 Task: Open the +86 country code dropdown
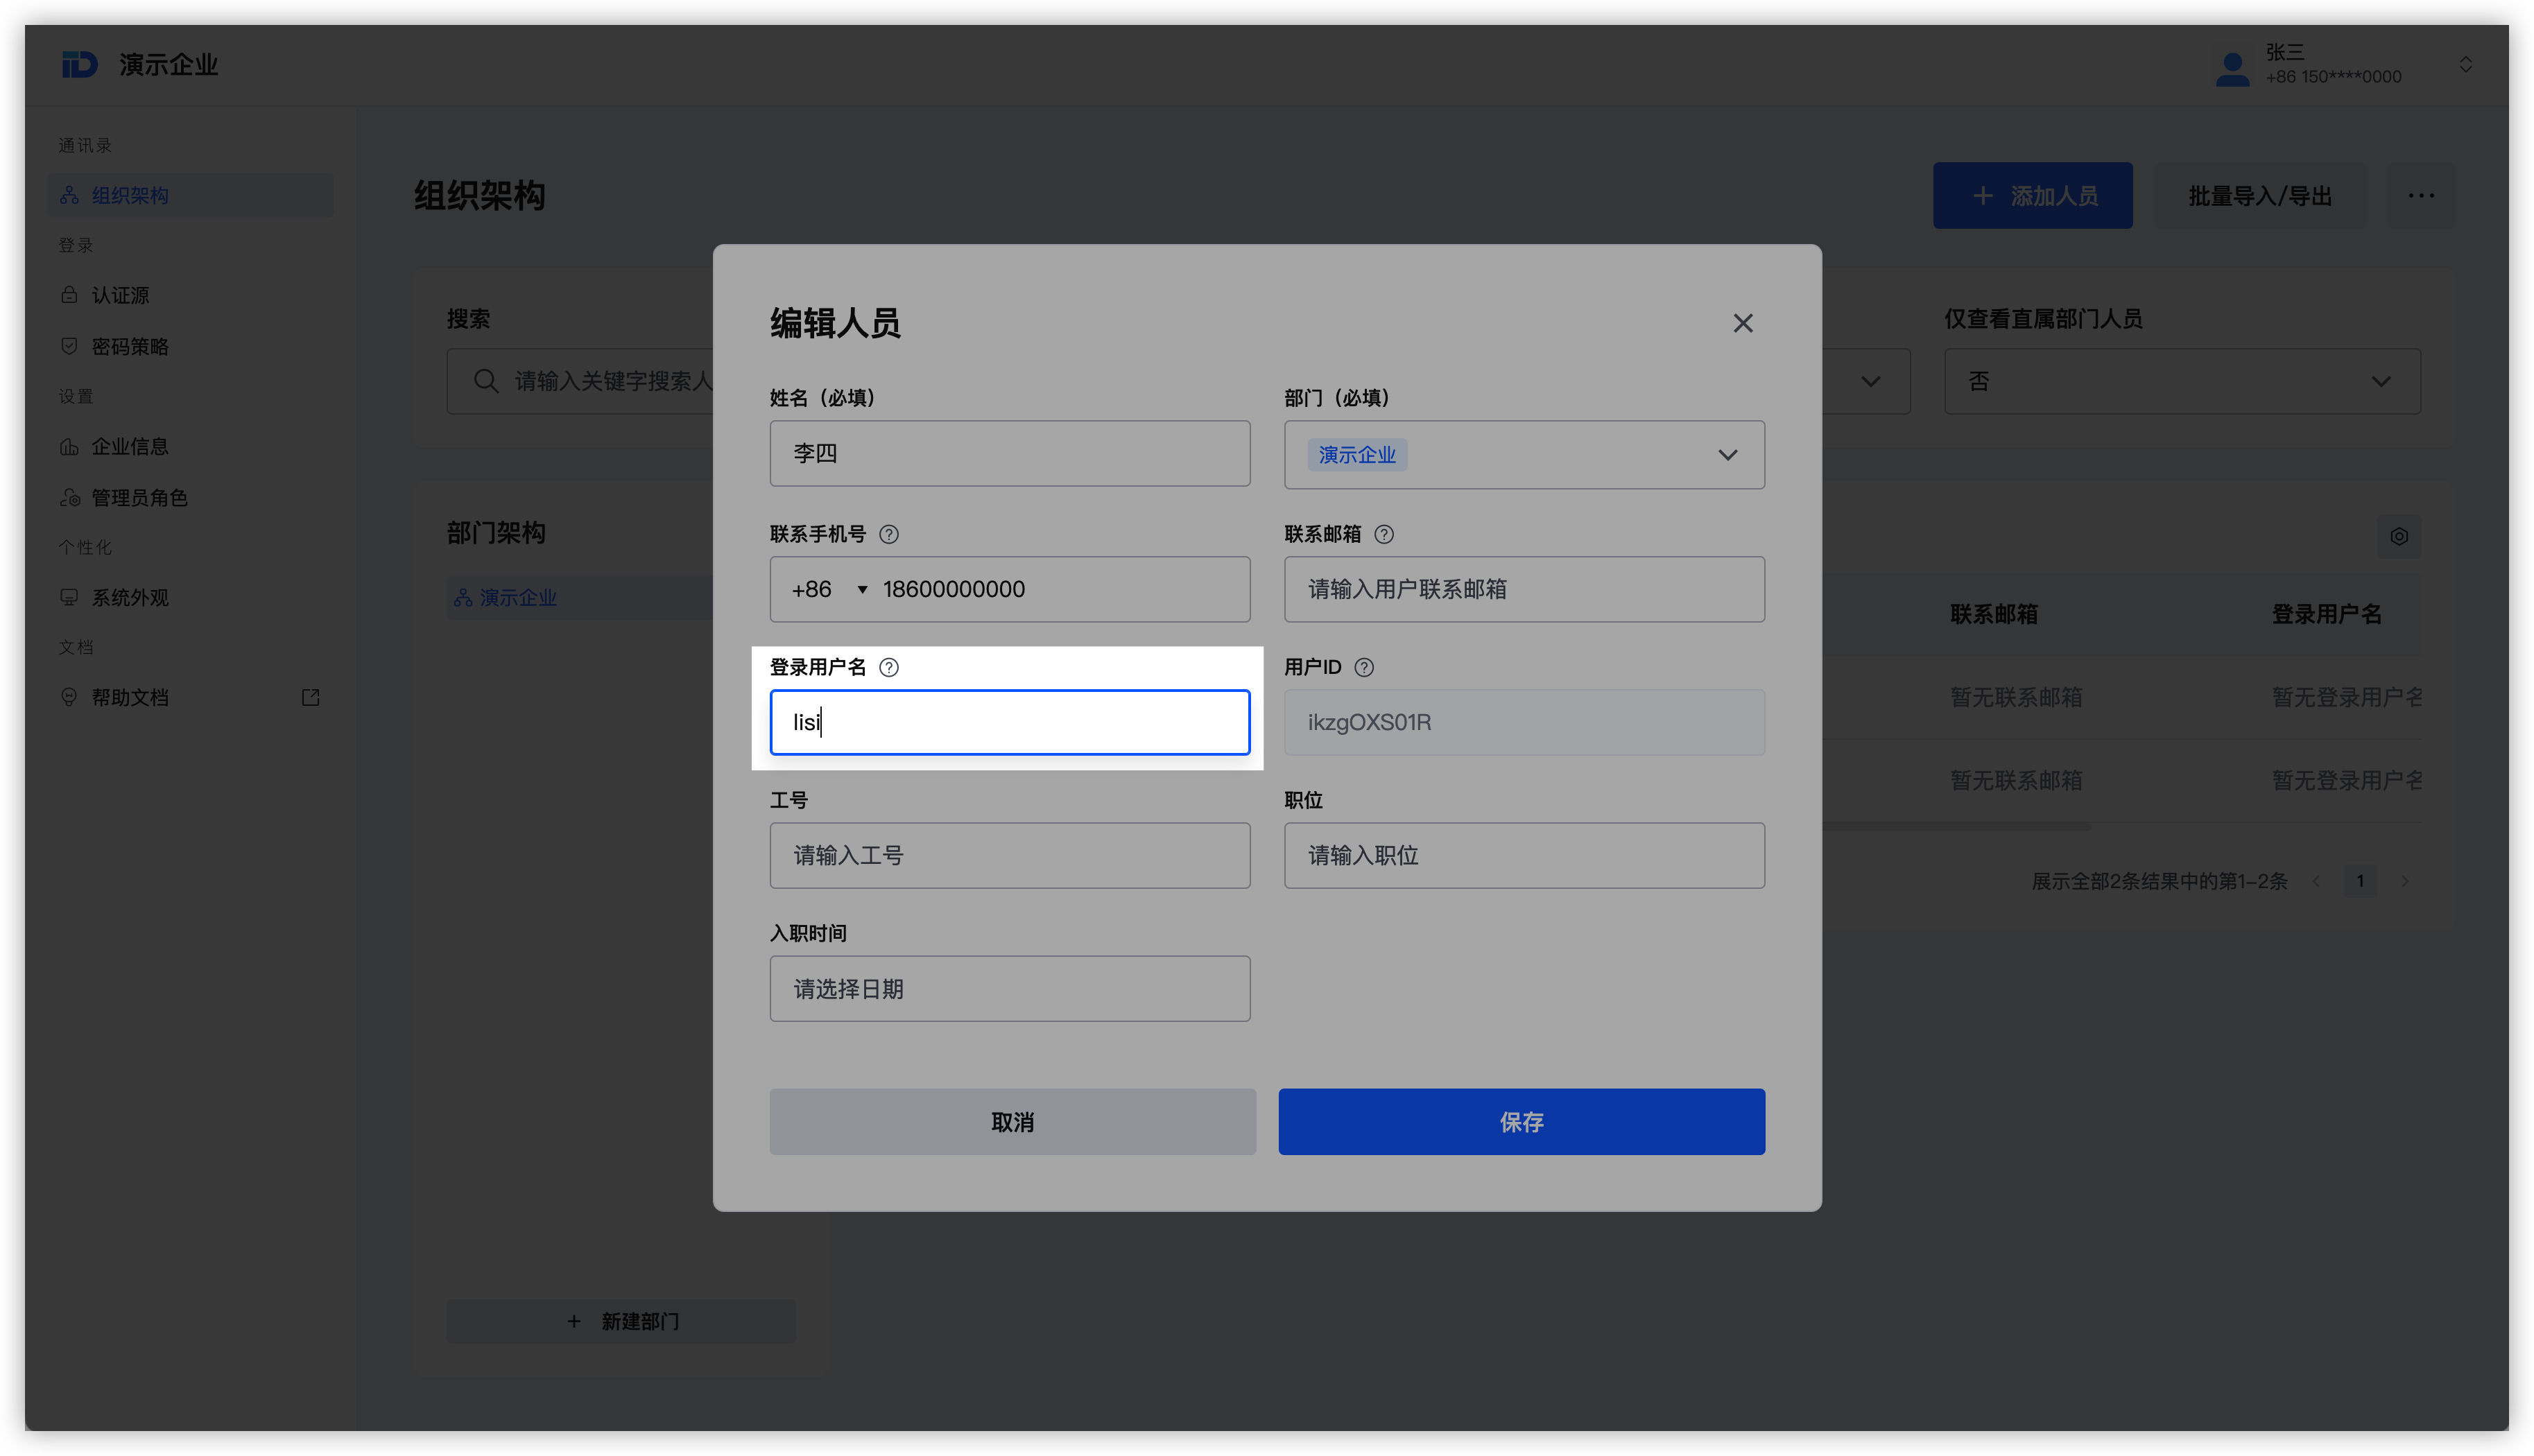click(x=829, y=589)
